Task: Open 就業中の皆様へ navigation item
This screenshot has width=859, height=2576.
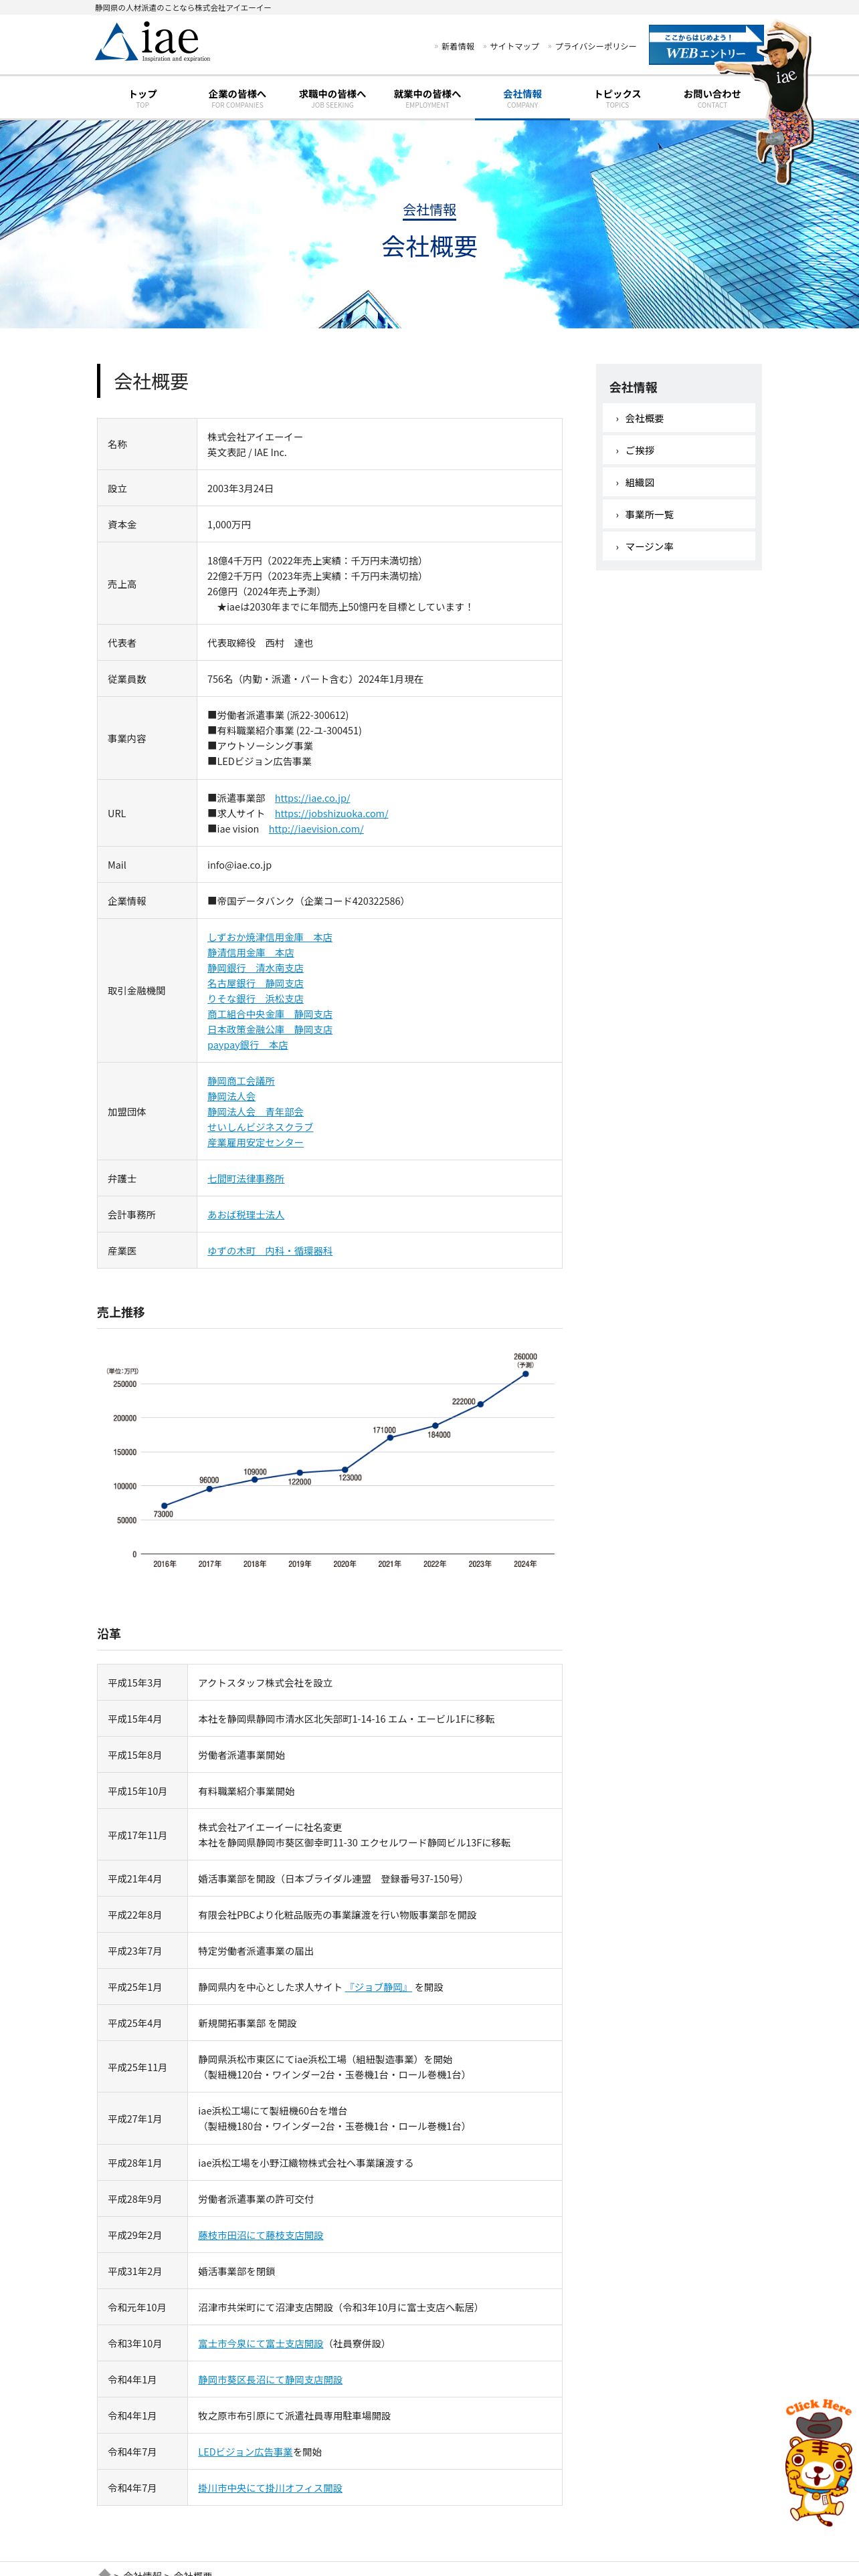Action: tap(427, 98)
